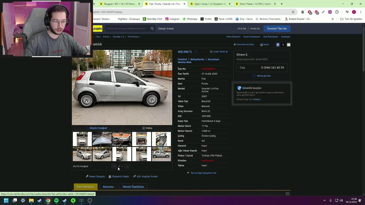
Task: Open the Chrome extensions puzzle icon
Action: [x=337, y=12]
